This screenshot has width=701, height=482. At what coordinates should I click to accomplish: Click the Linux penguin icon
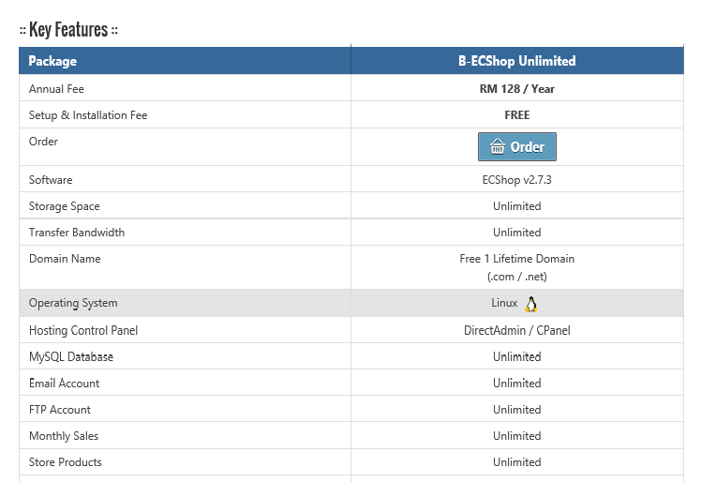[530, 304]
